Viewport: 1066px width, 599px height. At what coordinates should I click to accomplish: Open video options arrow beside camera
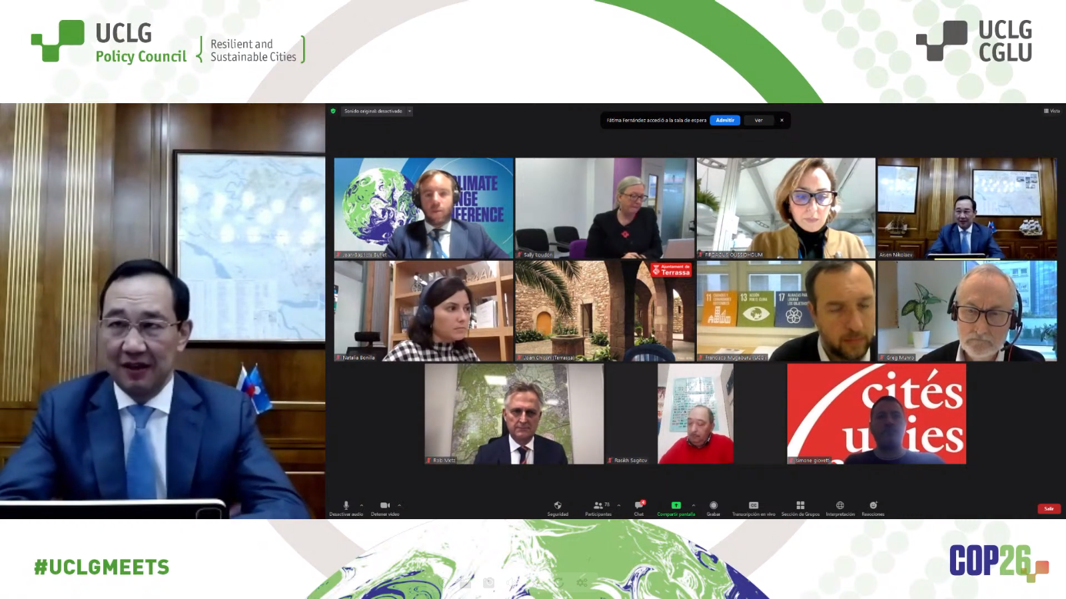pos(400,505)
